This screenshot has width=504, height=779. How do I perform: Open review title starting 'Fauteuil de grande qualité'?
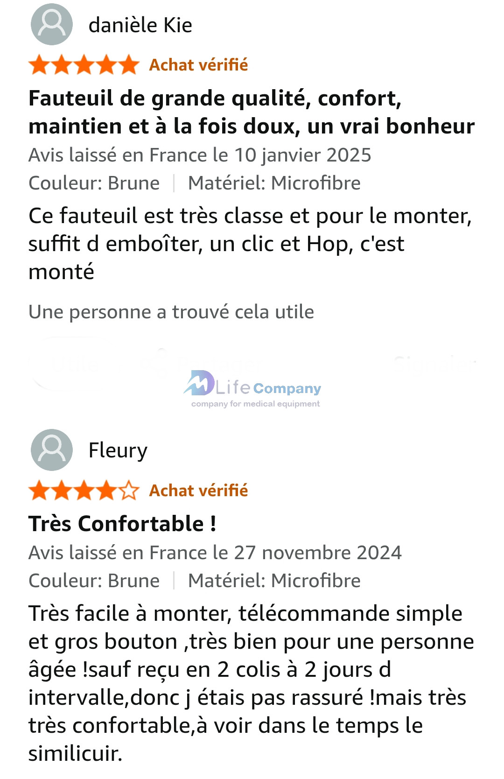[251, 112]
